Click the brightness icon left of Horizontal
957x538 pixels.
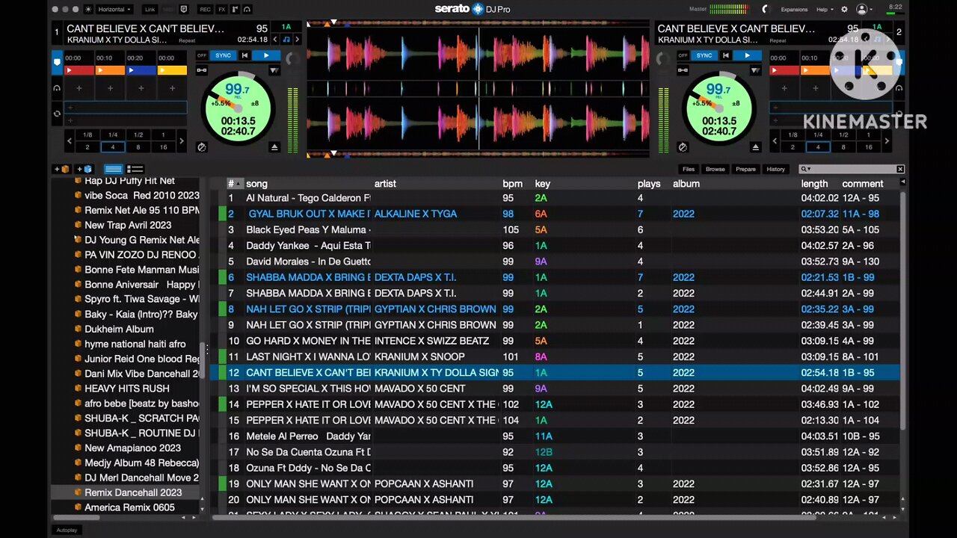89,10
